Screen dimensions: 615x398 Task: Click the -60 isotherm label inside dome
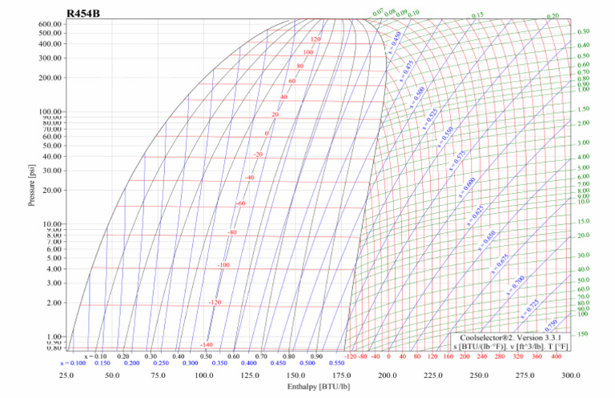pos(240,203)
